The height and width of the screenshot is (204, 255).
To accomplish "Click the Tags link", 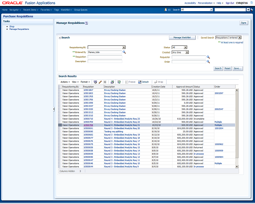I will 57,10.
